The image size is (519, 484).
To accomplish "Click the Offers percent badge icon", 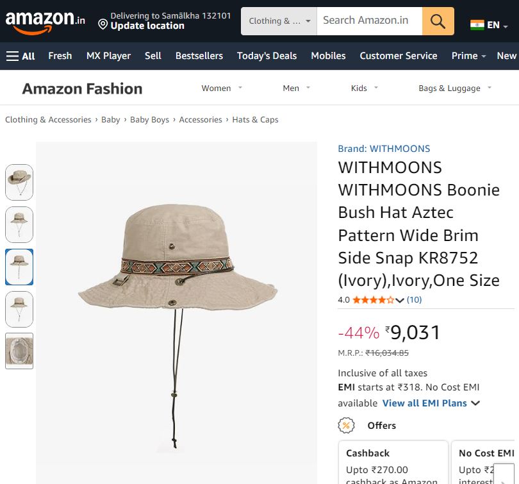I will [345, 425].
